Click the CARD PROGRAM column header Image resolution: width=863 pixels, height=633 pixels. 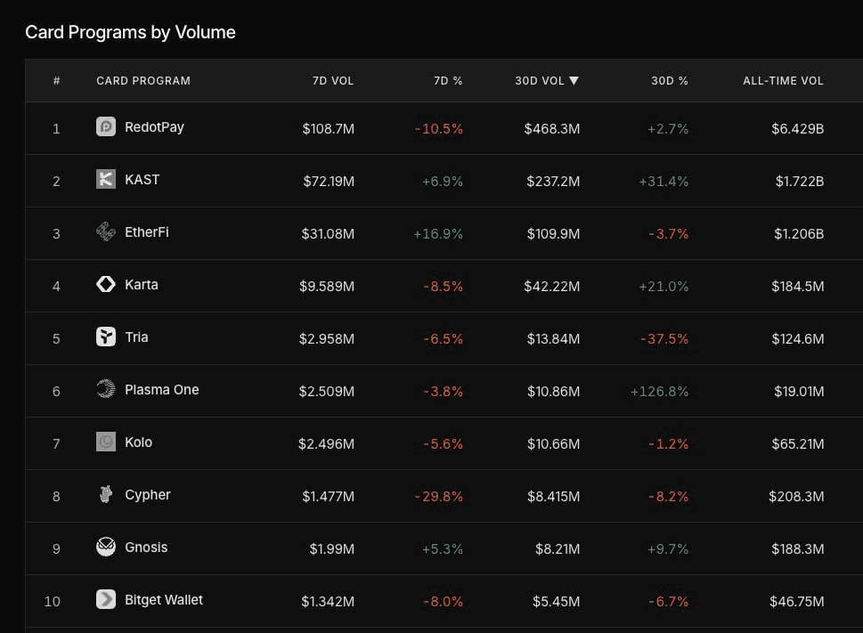tap(143, 81)
